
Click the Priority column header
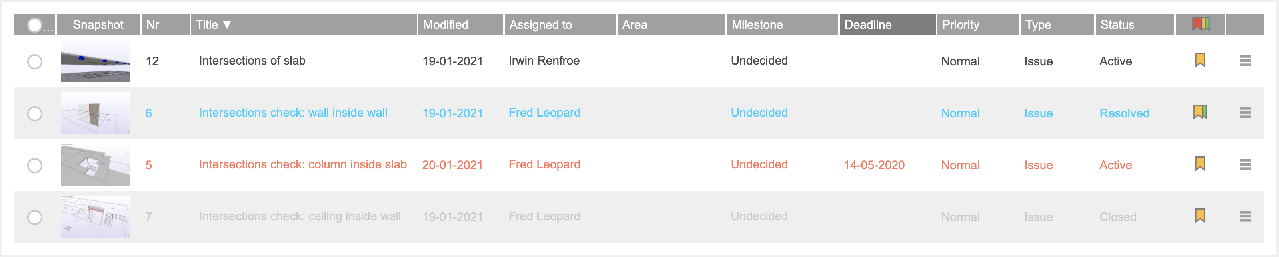[977, 25]
